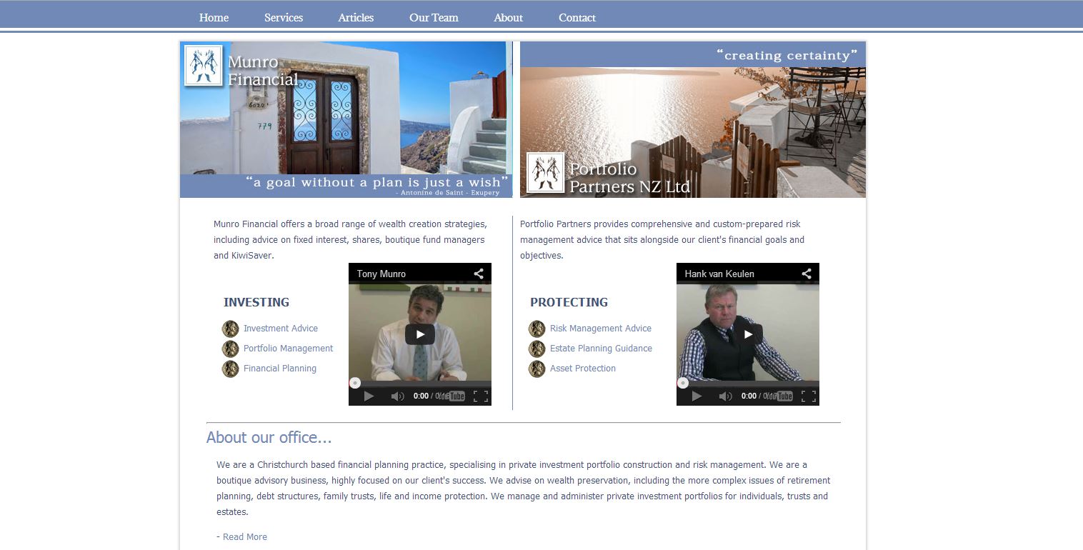The width and height of the screenshot is (1083, 550).
Task: Open the Estate Planning Guidance link
Action: click(x=602, y=349)
